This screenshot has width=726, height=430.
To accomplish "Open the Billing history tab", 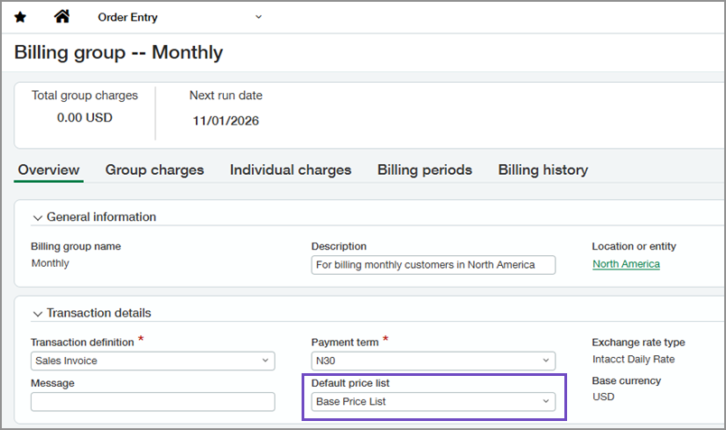I will click(543, 169).
